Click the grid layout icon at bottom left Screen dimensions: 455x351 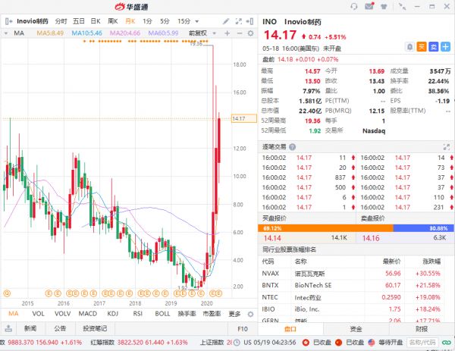(x=8, y=328)
